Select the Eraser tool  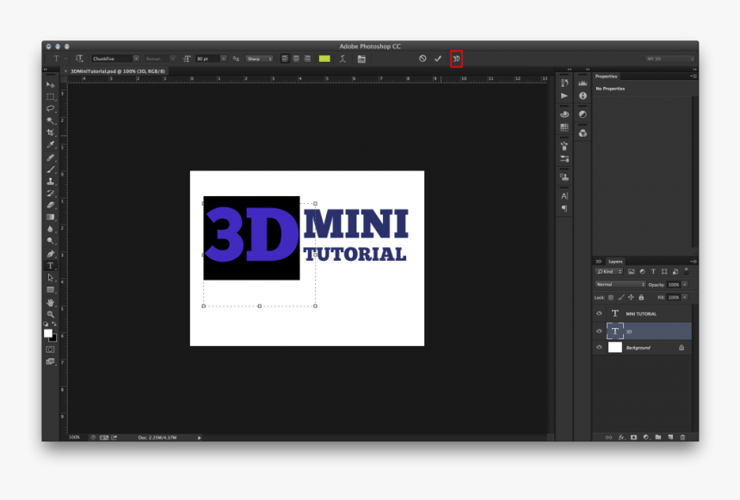[51, 205]
